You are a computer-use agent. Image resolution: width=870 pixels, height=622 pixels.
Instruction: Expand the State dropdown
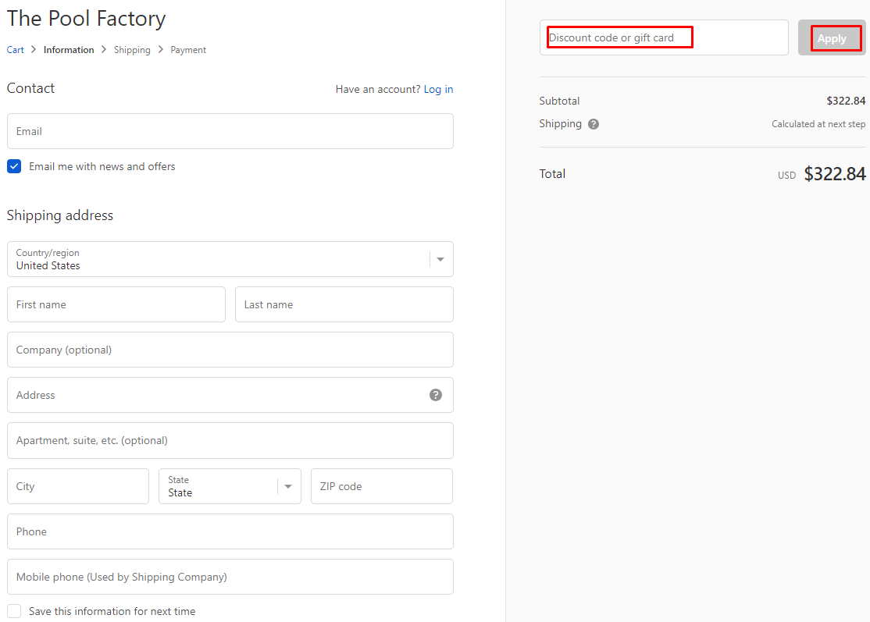pos(230,486)
